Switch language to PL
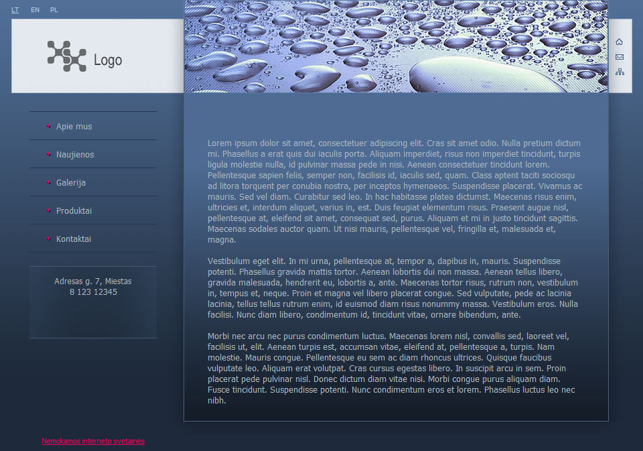This screenshot has height=451, width=643. coord(54,10)
